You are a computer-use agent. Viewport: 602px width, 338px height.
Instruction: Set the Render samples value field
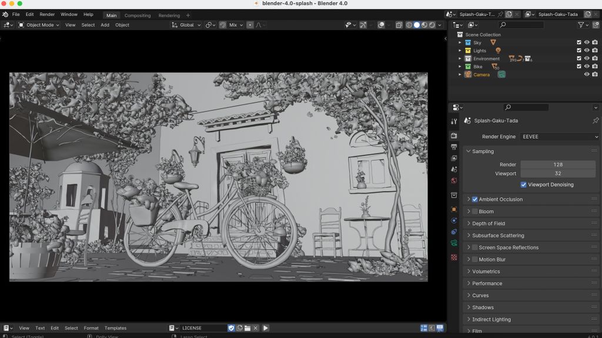tap(557, 164)
